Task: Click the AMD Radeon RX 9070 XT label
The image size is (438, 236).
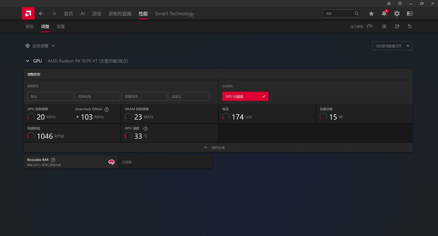Action: coord(88,61)
